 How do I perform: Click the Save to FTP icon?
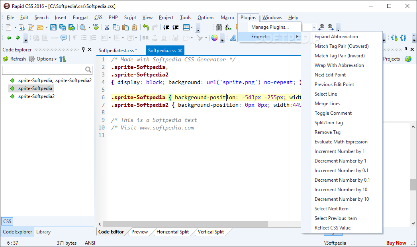[x=72, y=27]
